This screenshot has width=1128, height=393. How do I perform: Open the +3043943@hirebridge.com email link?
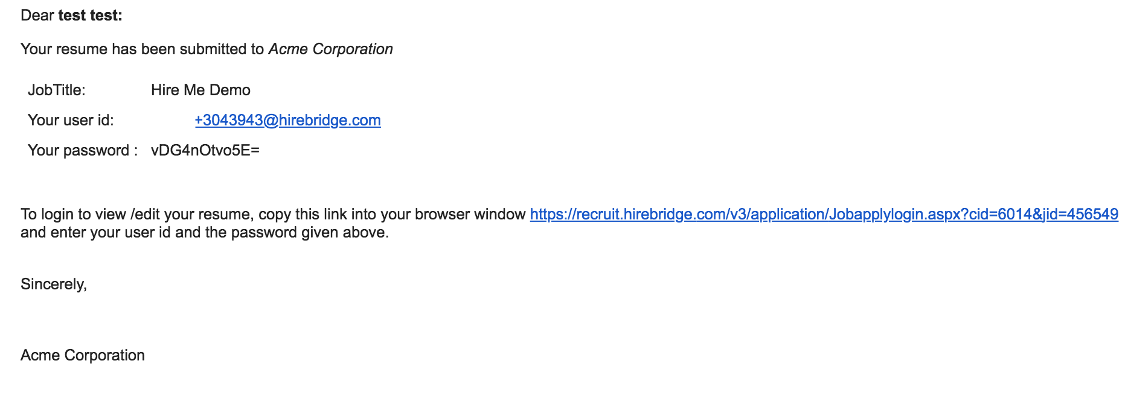(287, 121)
